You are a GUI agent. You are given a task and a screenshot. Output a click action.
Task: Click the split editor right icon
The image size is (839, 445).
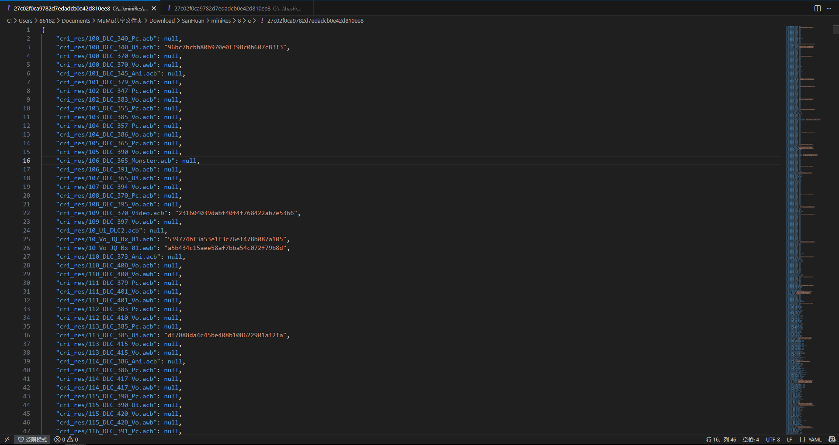[817, 8]
